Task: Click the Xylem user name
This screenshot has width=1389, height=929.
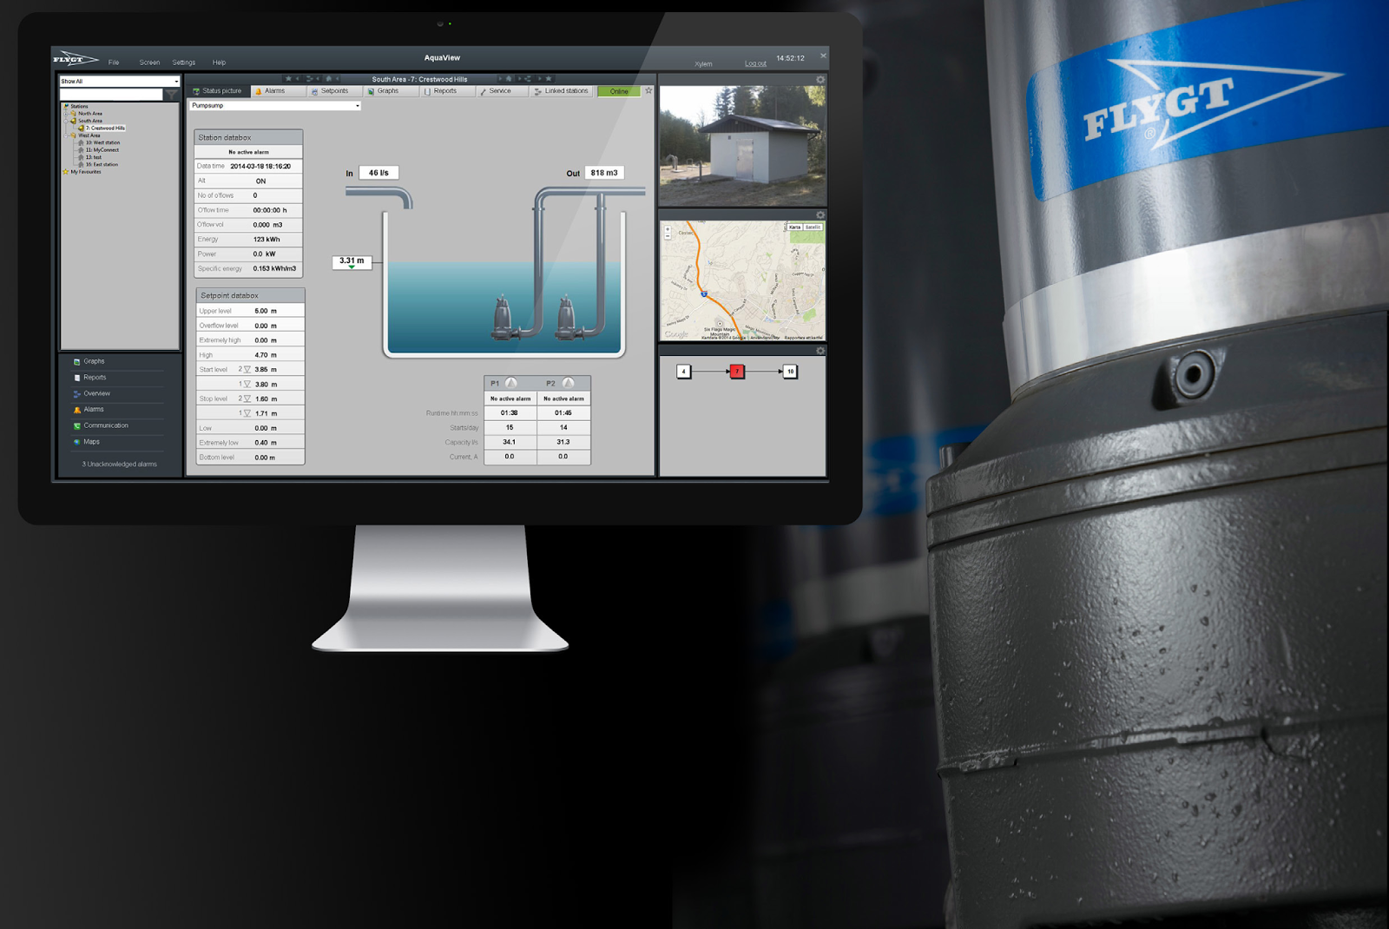Action: pos(703,63)
